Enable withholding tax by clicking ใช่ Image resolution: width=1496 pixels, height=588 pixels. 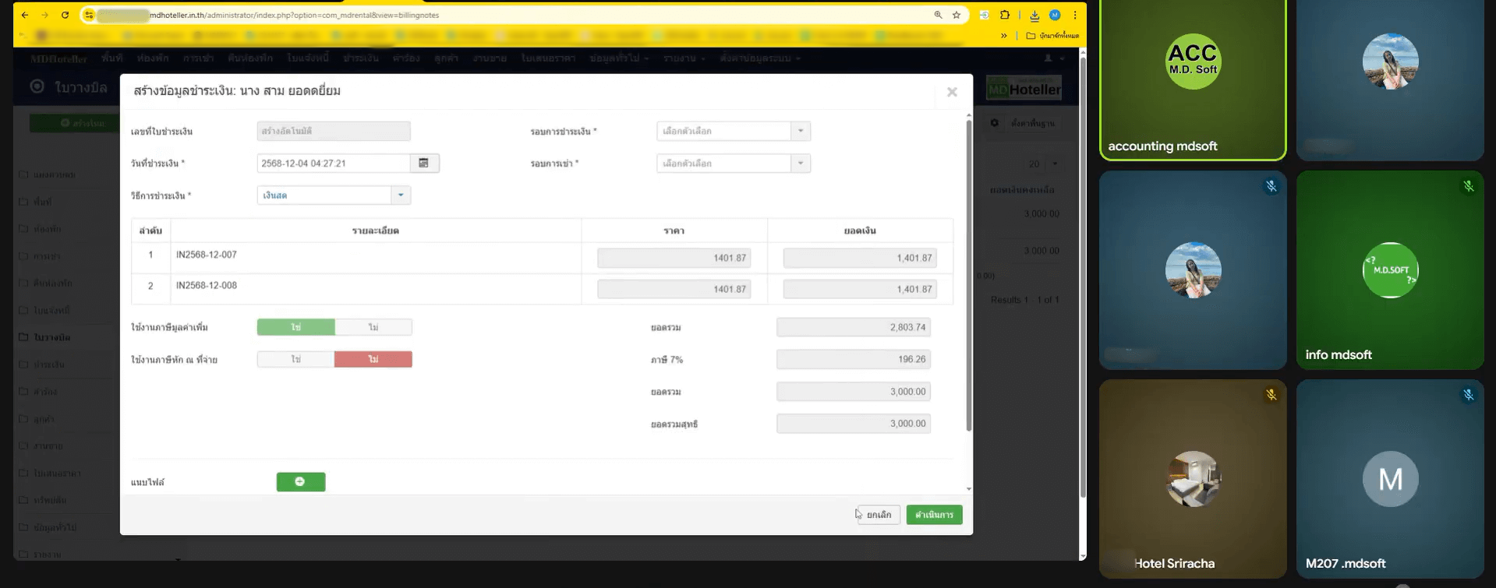coord(296,359)
